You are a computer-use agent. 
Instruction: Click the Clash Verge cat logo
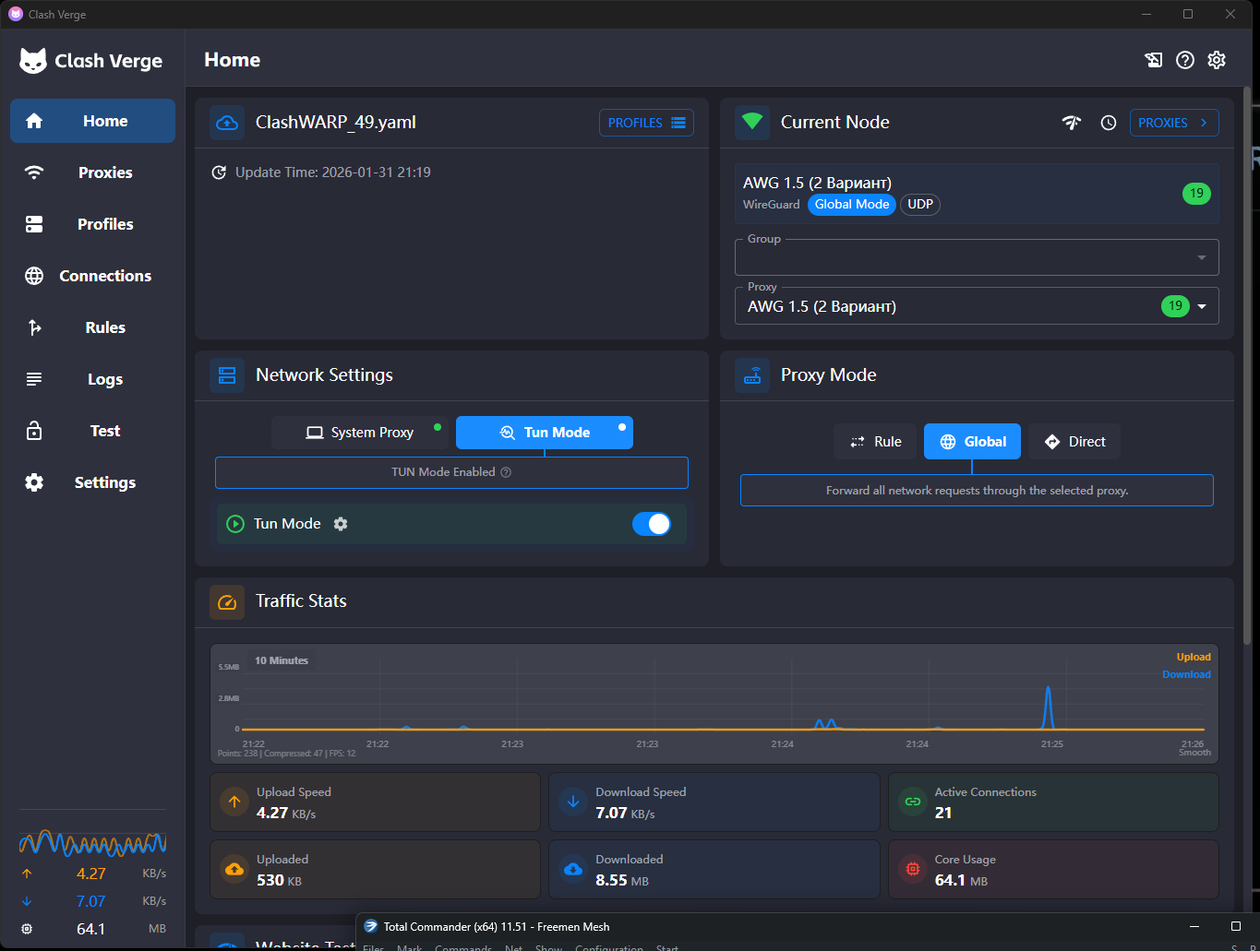(33, 61)
